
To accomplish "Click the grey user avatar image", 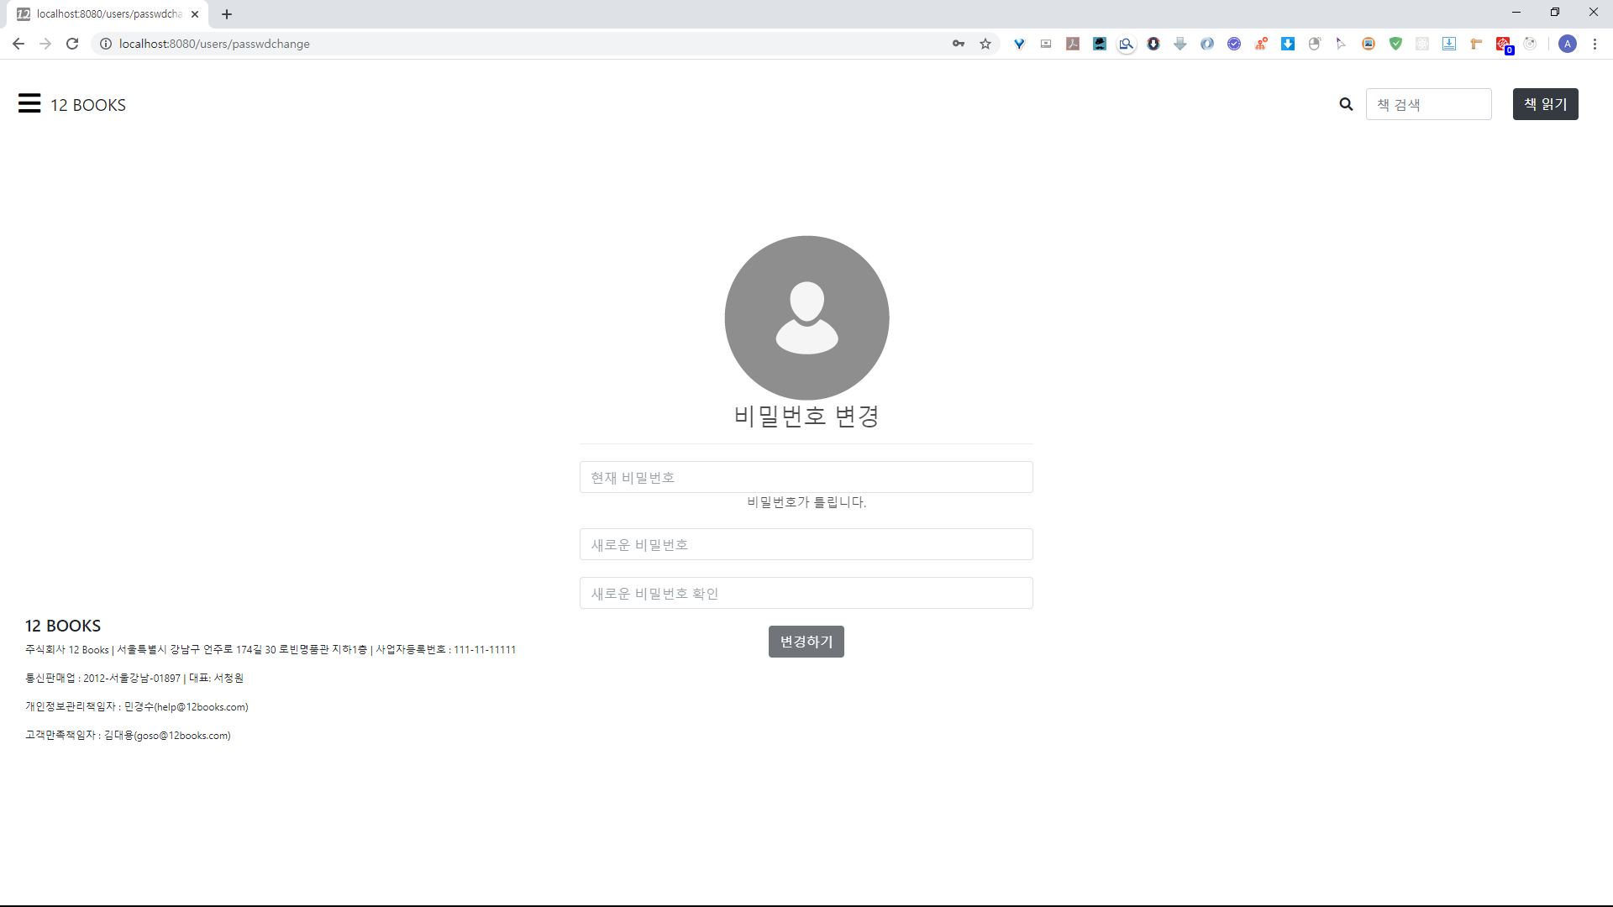I will click(806, 317).
